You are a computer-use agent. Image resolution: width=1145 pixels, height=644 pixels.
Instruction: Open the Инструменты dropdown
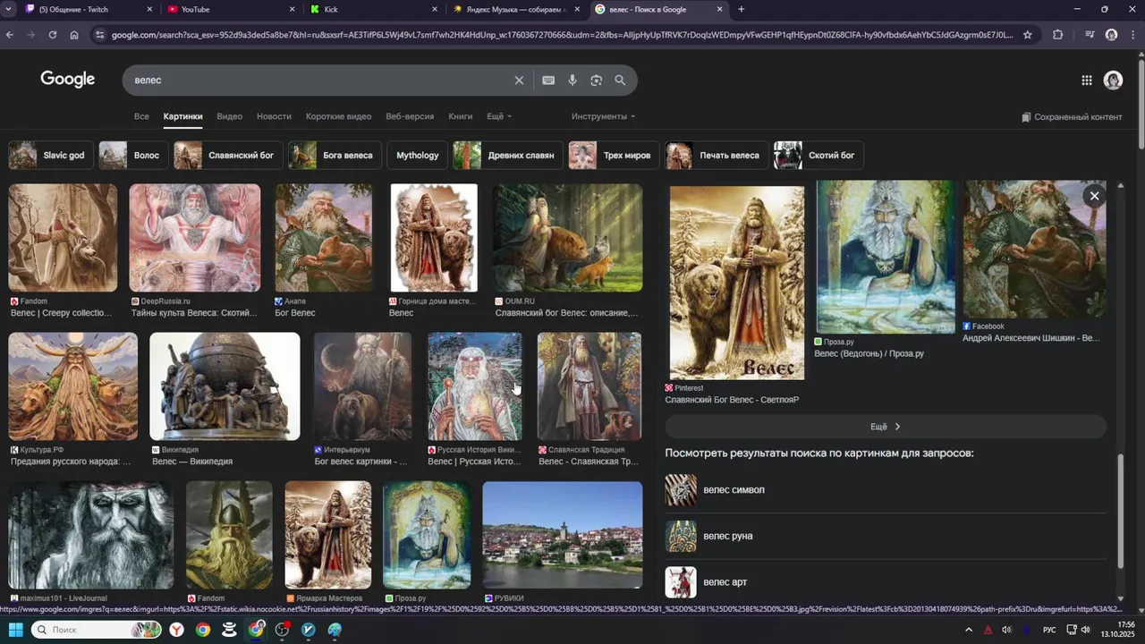[603, 116]
